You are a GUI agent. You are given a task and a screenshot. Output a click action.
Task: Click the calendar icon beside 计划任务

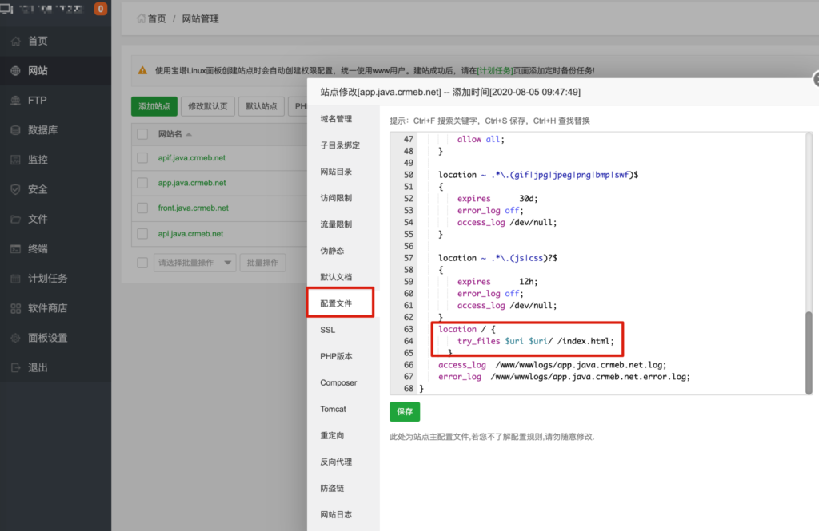tap(16, 279)
